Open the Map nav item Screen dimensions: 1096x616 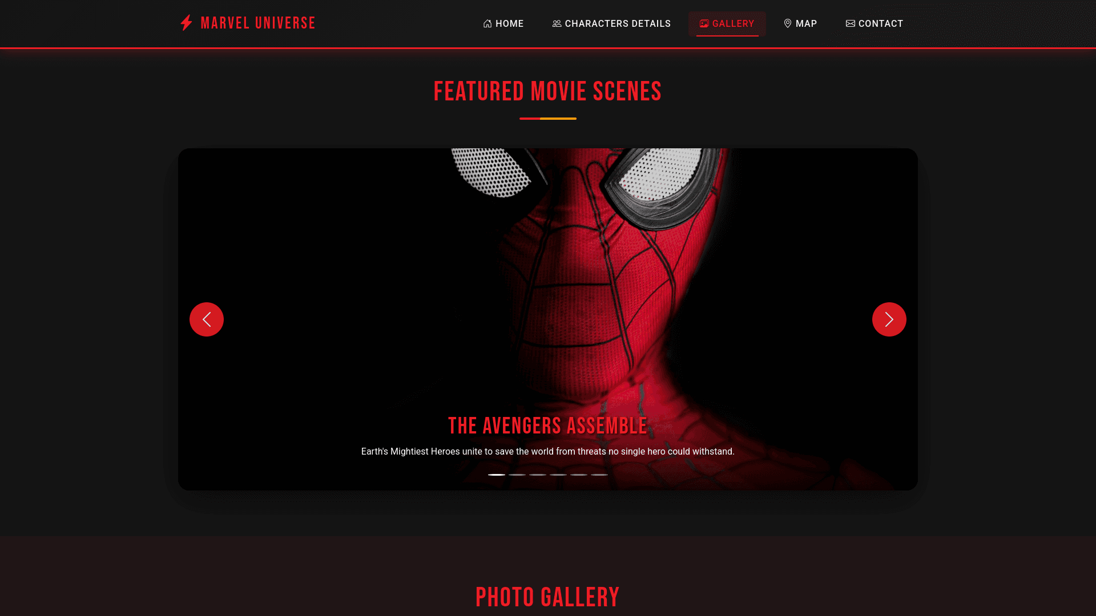pos(800,23)
